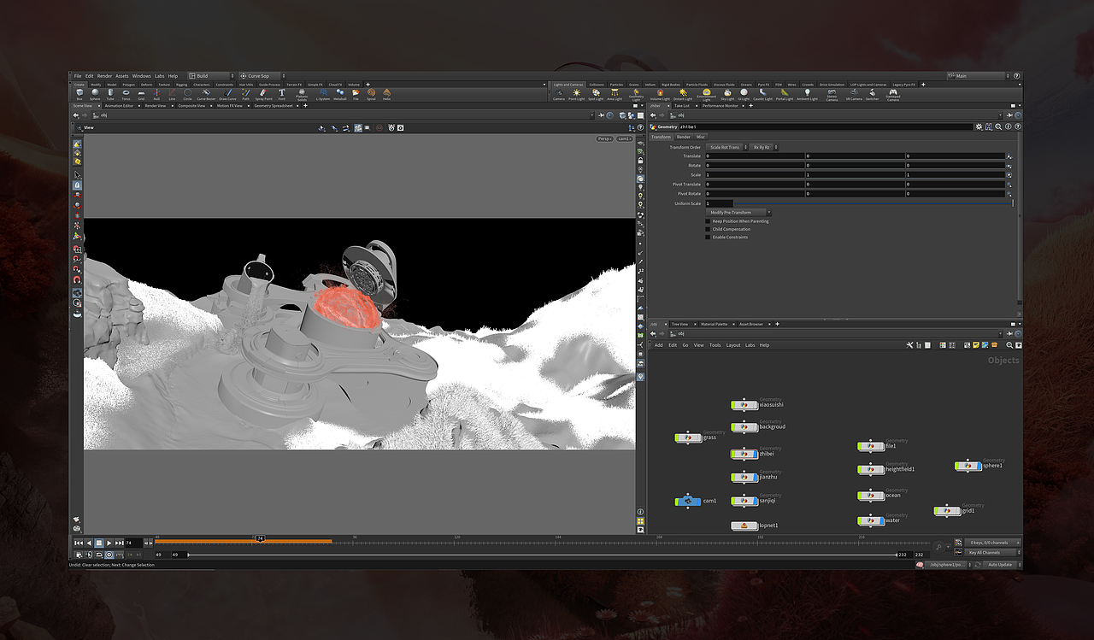The height and width of the screenshot is (640, 1094).
Task: Select the Sphere shelf tool
Action: (x=95, y=94)
